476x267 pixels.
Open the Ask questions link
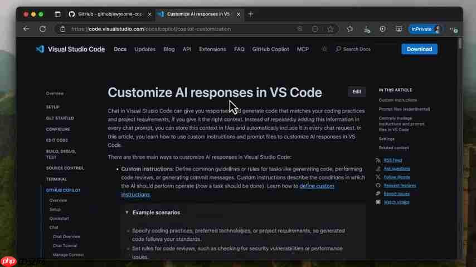pyautogui.click(x=397, y=169)
